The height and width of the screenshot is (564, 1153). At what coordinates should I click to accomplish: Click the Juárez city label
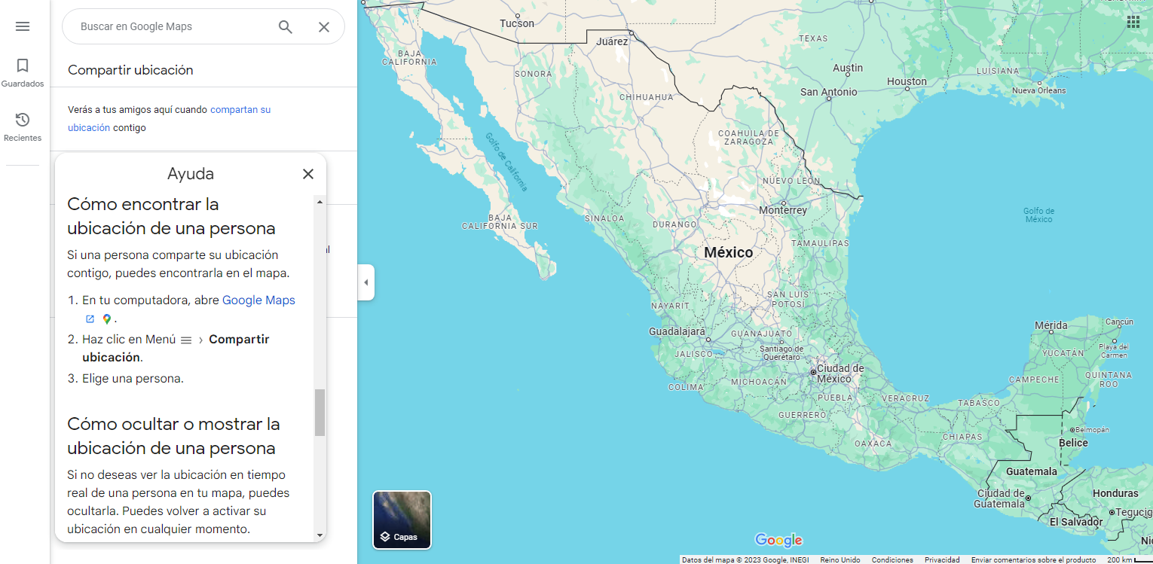(612, 41)
